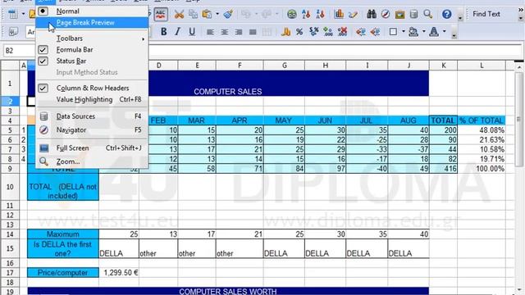Click the Paste clipboard icon
This screenshot has height=295, width=525.
point(208,14)
